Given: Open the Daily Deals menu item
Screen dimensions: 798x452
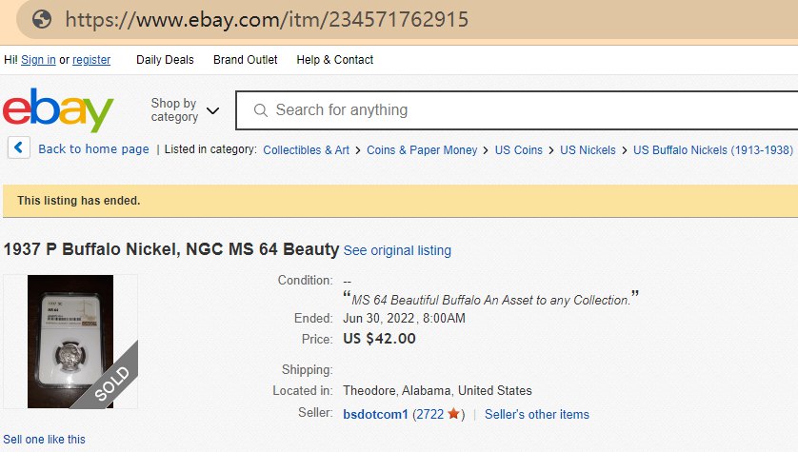Looking at the screenshot, I should 165,60.
